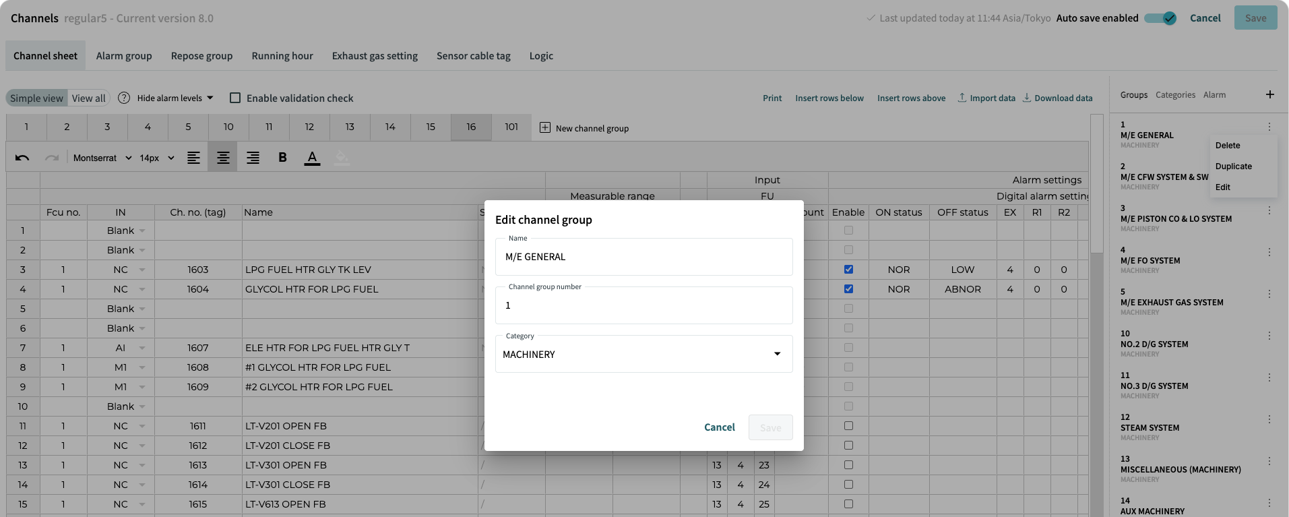The height and width of the screenshot is (517, 1289).
Task: Add a new group with plus icon
Action: point(1270,94)
